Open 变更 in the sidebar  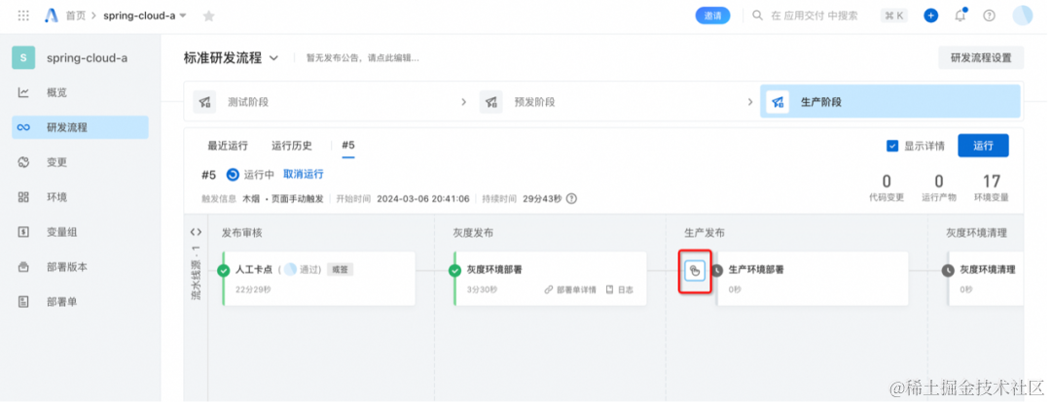tap(81, 162)
